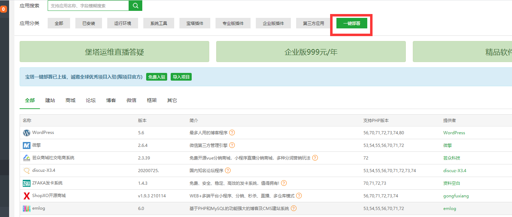Click the 名称 column header
The width and height of the screenshot is (512, 217).
pyautogui.click(x=27, y=120)
